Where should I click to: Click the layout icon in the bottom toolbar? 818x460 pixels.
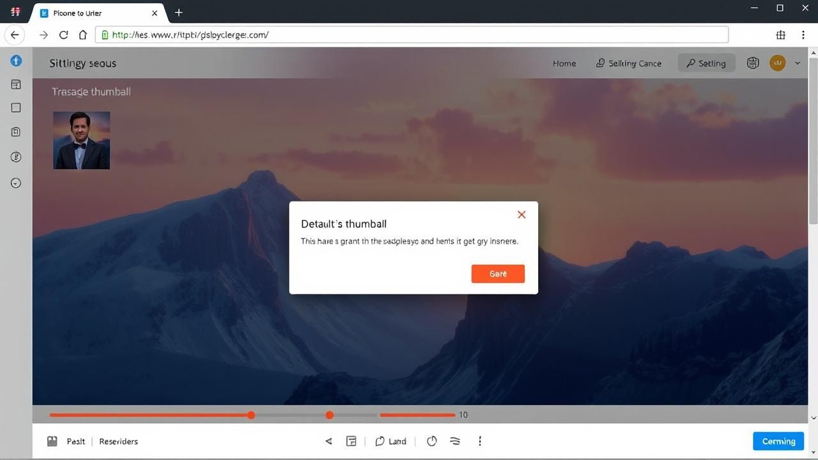coord(351,441)
